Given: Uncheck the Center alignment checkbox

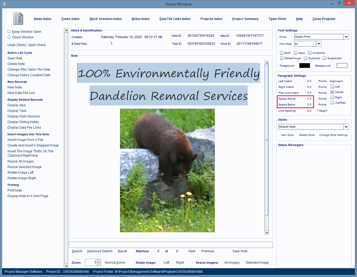Looking at the screenshot, I should pos(332,92).
